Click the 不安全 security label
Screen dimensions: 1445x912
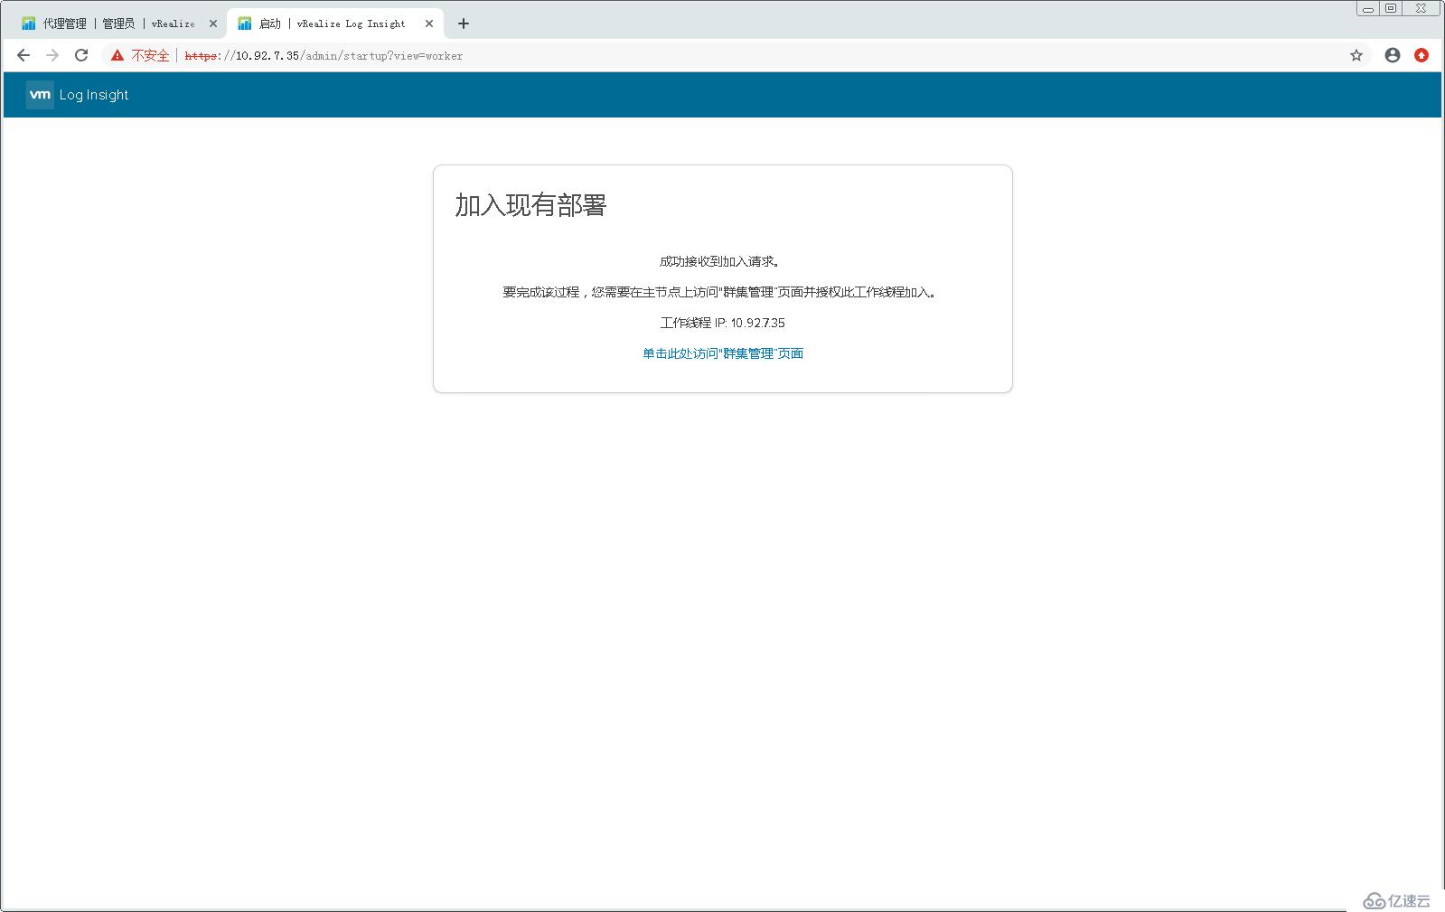[150, 55]
